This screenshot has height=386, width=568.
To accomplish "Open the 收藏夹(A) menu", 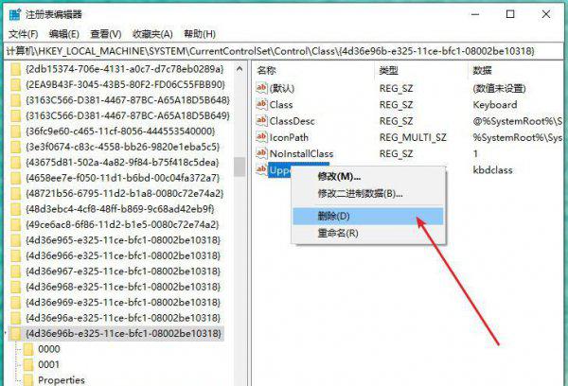I will 152,34.
